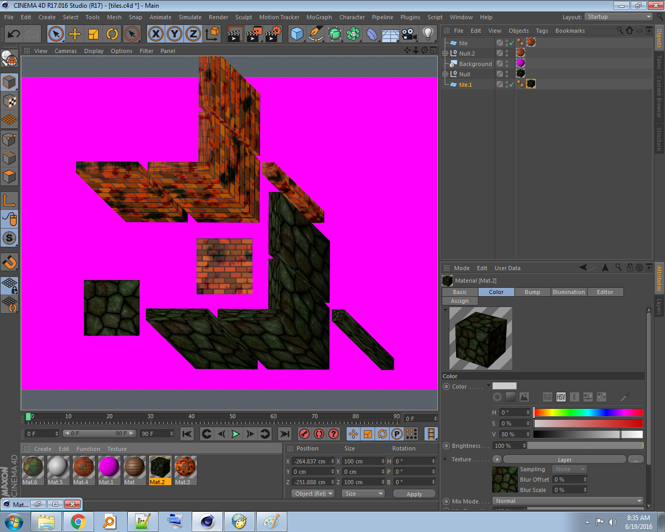Open the Object (Rel) dropdown

[313, 494]
